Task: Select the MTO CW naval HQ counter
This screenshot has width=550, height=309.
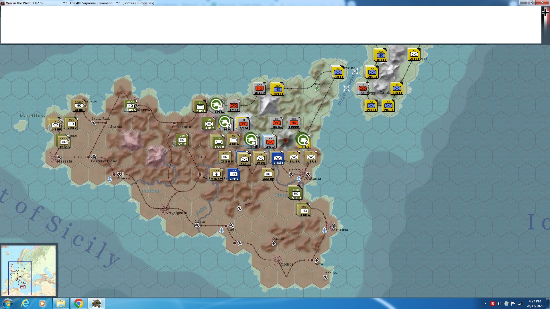Action: coord(217,174)
